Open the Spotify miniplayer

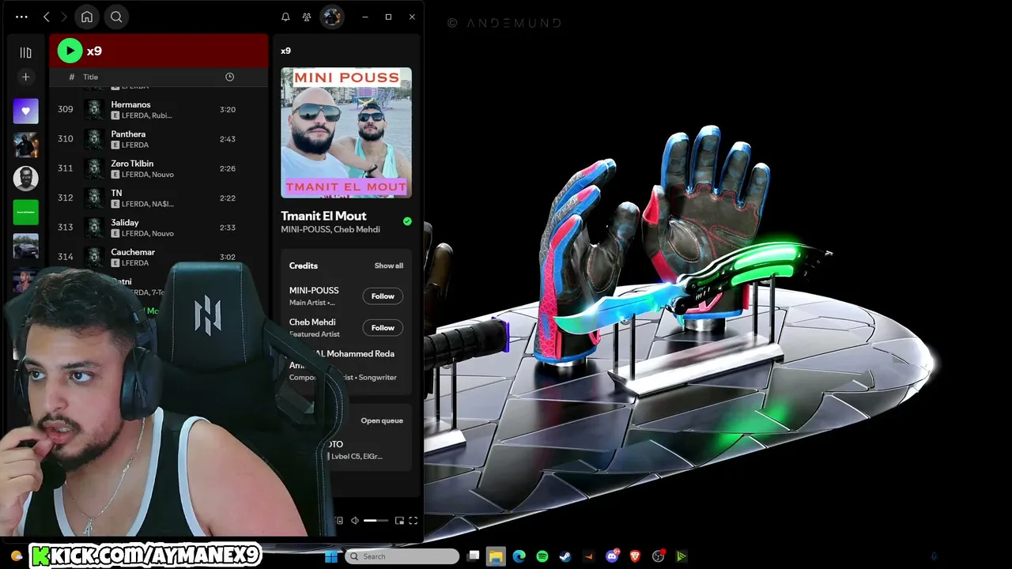click(x=399, y=521)
